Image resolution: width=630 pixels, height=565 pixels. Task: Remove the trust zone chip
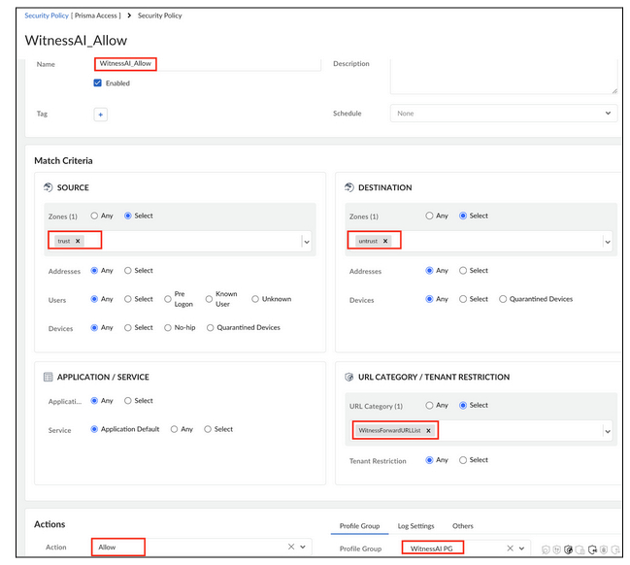[78, 241]
